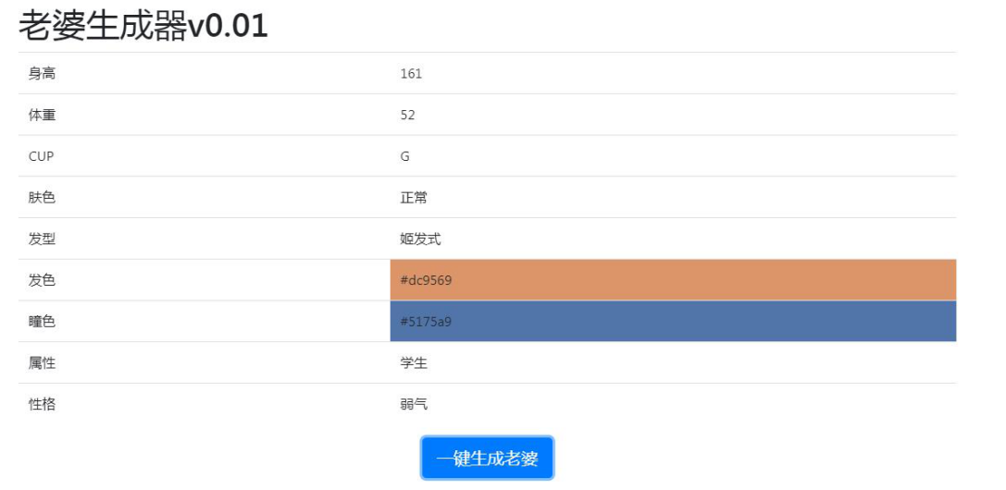This screenshot has width=1006, height=490.
Task: Click the 身高 row label
Action: [x=42, y=74]
